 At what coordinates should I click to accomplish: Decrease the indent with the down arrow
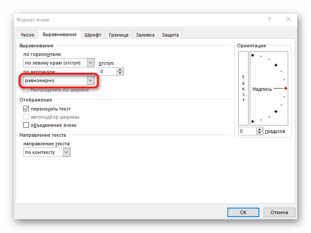coord(120,73)
